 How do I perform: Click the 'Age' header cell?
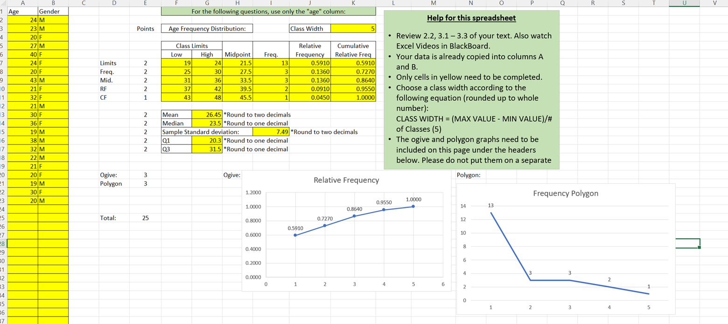(x=22, y=11)
